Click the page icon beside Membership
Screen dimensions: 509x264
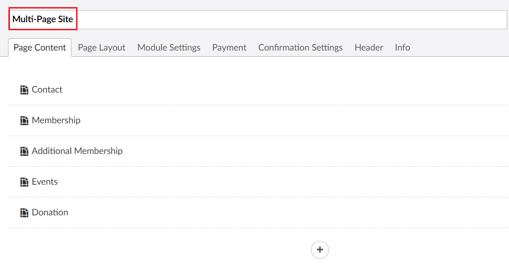(24, 120)
